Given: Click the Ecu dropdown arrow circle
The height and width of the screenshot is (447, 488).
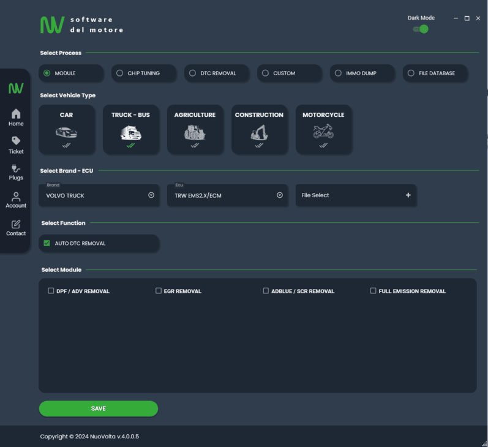Looking at the screenshot, I should point(280,195).
